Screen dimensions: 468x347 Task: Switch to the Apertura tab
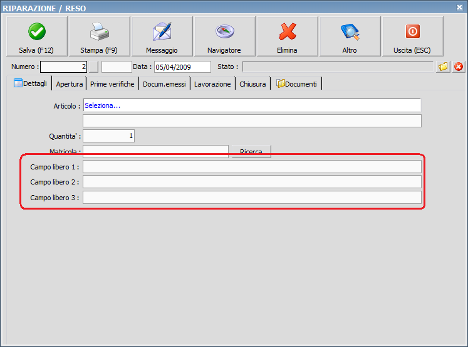(x=70, y=84)
